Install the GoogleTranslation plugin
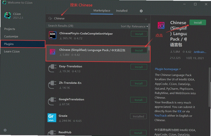The width and height of the screenshot is (211, 136). pyautogui.click(x=138, y=100)
